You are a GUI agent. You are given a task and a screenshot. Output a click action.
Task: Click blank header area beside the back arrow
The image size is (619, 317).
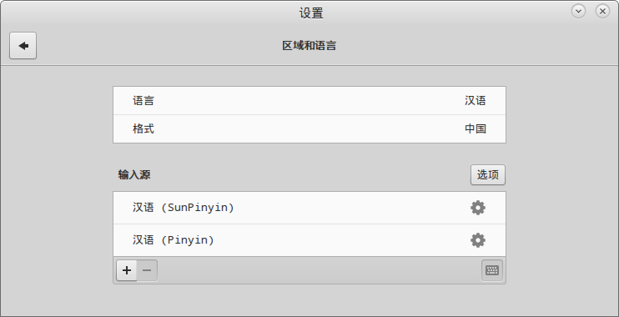tap(158, 46)
